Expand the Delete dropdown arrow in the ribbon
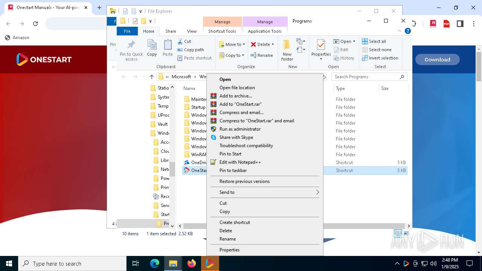 pos(273,44)
